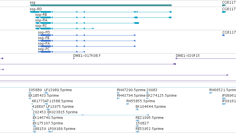236x133 pixels.
Task: Select the EK104644.5prime EST marker
Action: [137, 109]
